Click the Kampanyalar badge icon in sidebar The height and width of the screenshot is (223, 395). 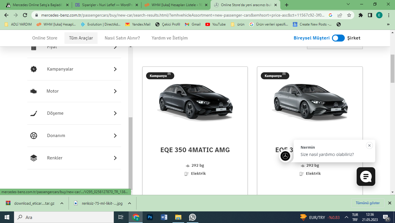tap(34, 69)
